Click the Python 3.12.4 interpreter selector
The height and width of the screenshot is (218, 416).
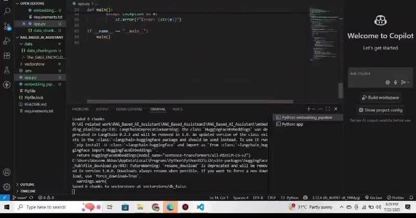336,198
